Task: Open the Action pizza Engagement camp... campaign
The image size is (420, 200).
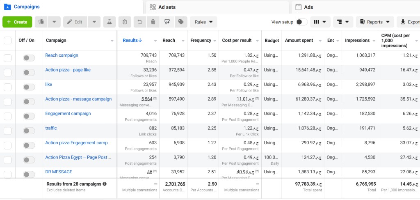Action: [78, 143]
